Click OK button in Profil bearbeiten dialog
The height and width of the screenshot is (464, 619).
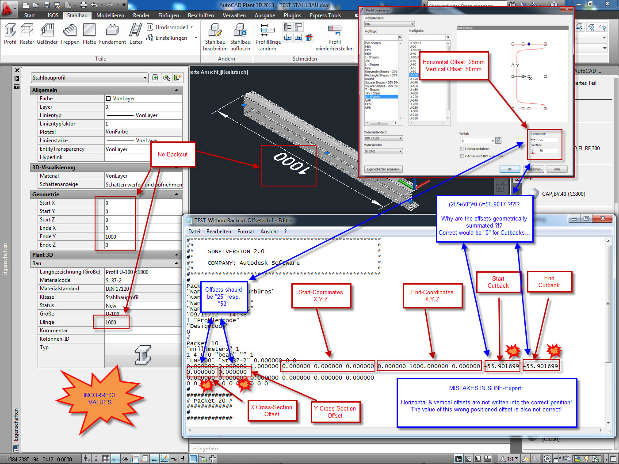coord(509,169)
